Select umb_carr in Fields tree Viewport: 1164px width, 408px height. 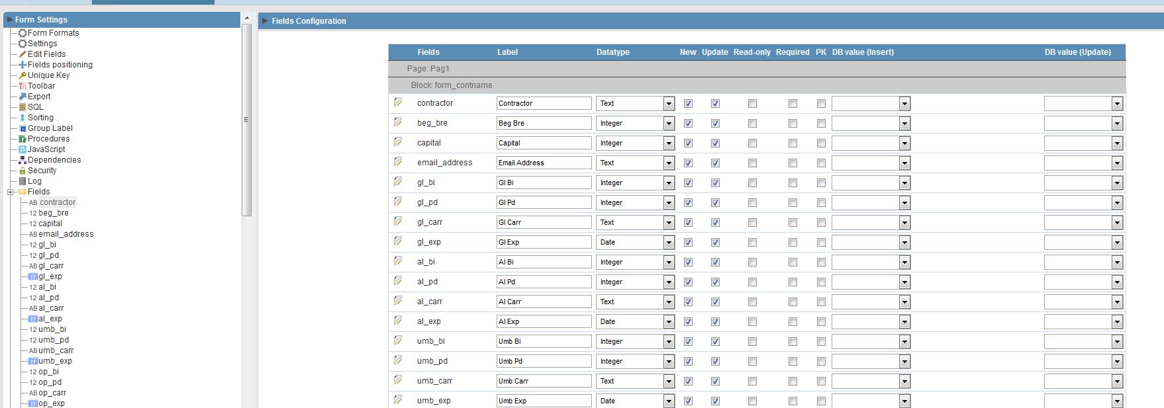56,350
